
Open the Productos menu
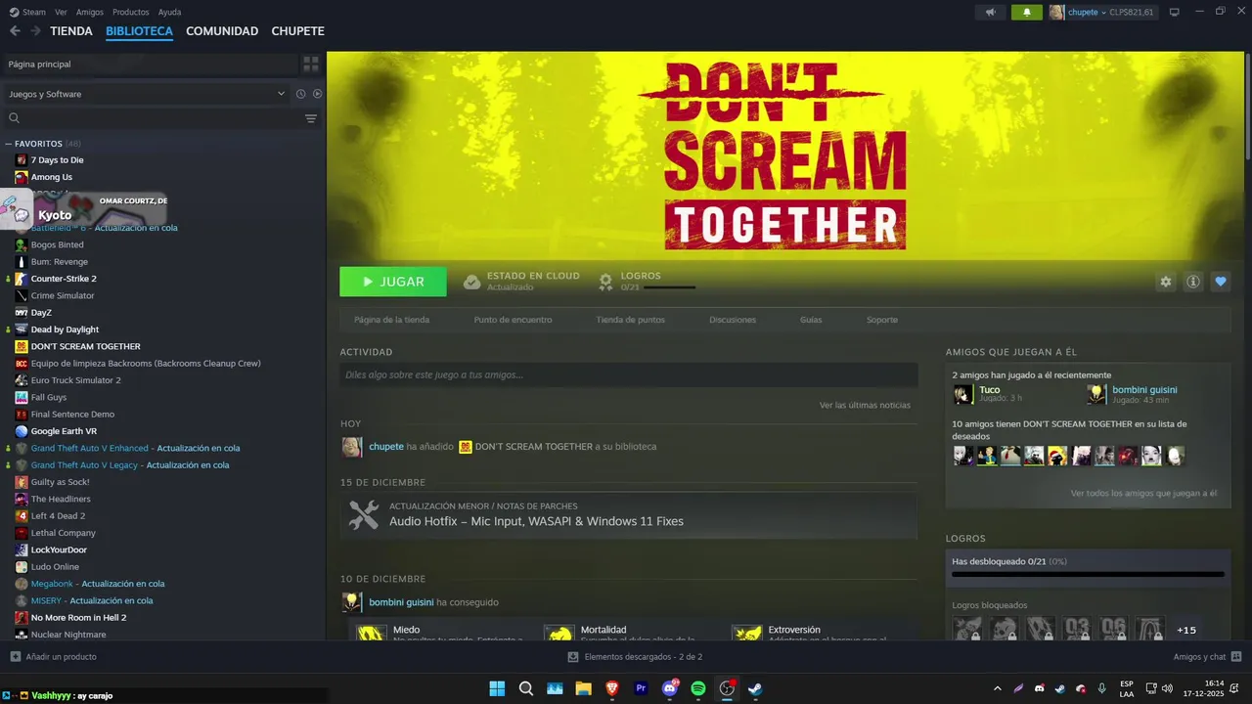coord(131,12)
